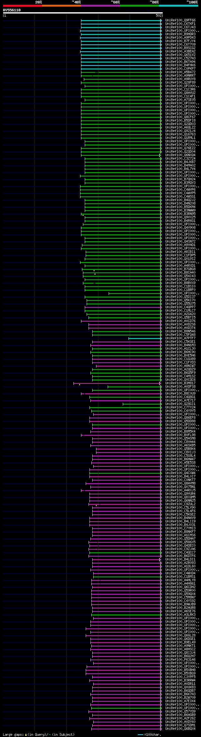Select the UniRef100_B0FL98 entry
Viewport: 201px width, 737px height.
(x=180, y=435)
